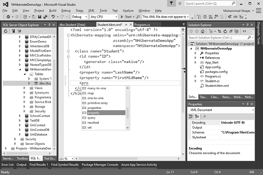Open the Error List tab
Screen dimensions: 263x175
7,164
